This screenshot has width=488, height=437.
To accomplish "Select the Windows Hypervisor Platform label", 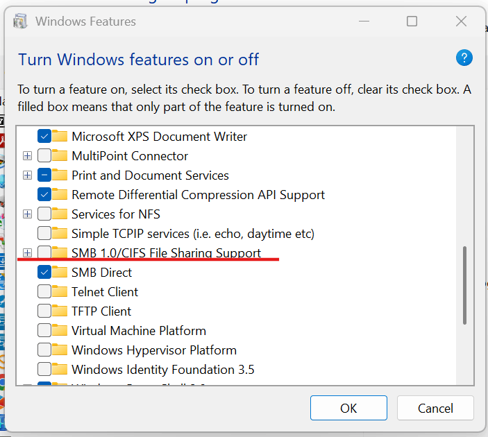I will [154, 350].
